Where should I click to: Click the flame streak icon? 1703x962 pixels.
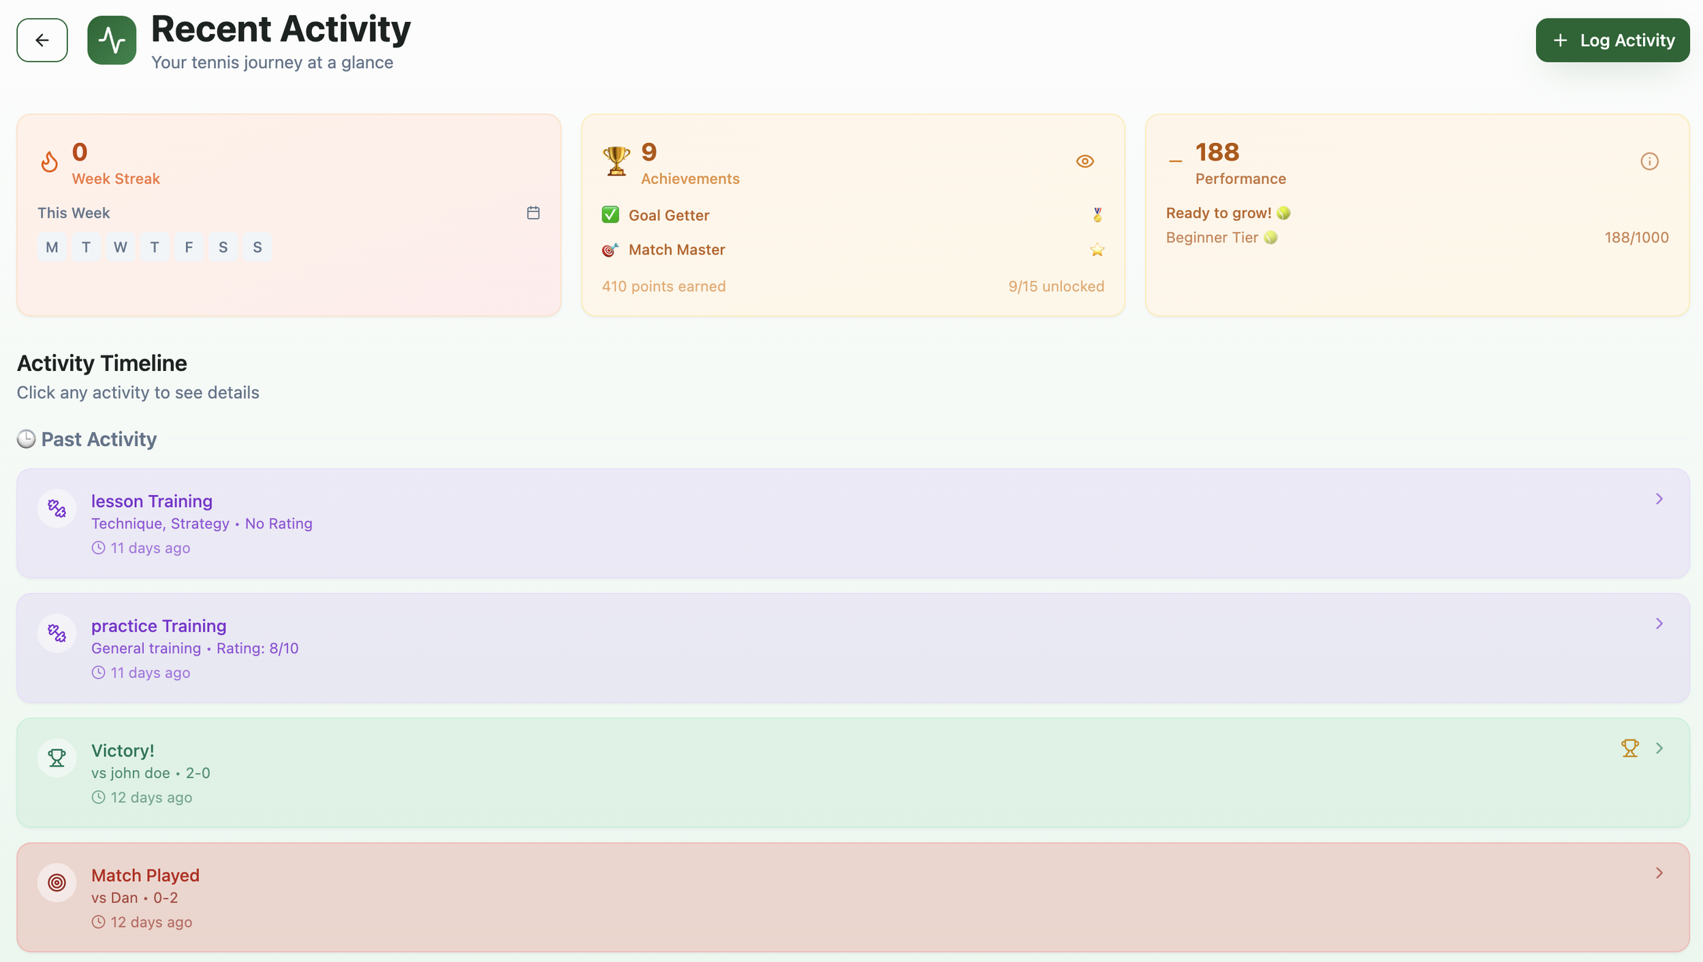[x=49, y=161]
